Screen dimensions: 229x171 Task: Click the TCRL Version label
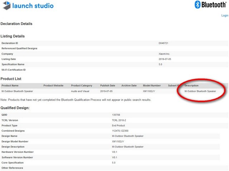coord(10,120)
